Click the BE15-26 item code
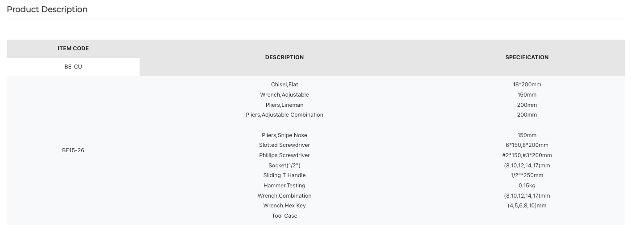 click(73, 150)
